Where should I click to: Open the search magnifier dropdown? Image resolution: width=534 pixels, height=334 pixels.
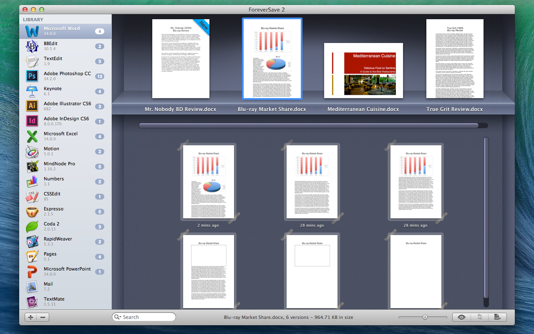[118, 317]
